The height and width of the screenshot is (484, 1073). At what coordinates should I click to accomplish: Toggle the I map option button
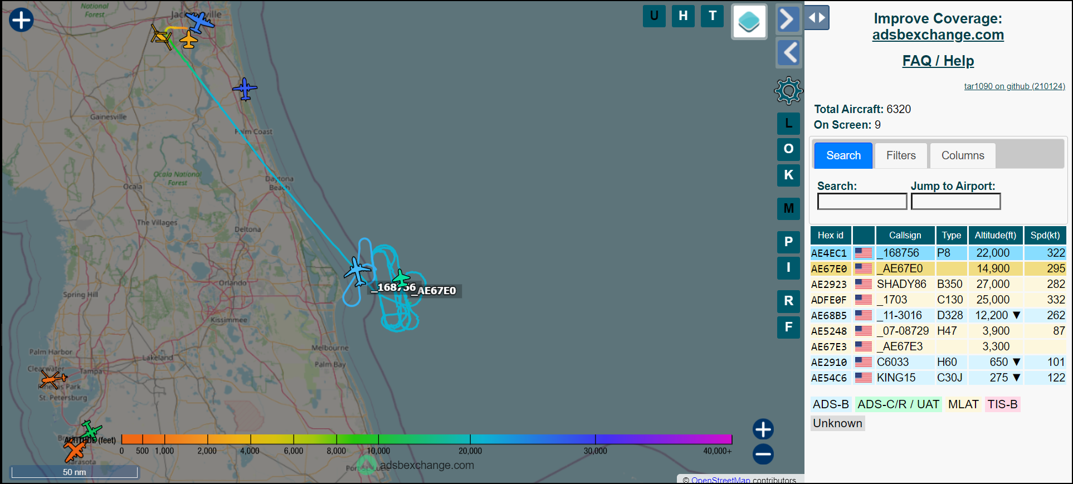[x=788, y=267]
